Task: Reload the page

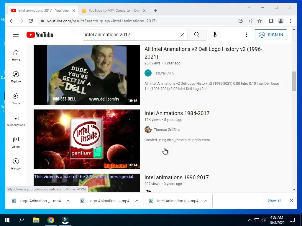Action: [31, 21]
